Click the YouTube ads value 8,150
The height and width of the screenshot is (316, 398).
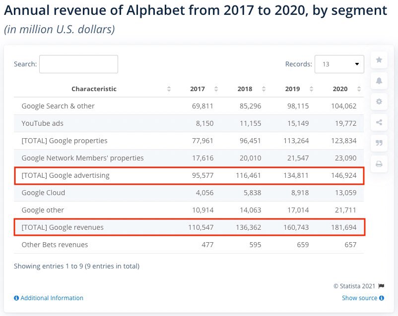204,123
